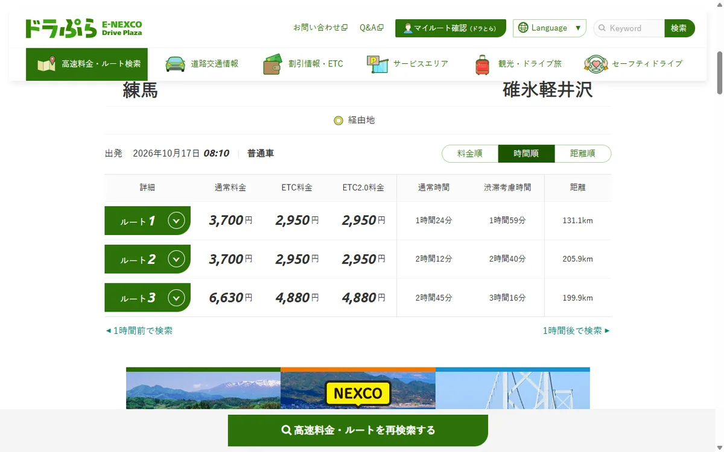Viewport: 724px width, 452px height.
Task: Open the 観光・ドライブ旅 menu
Action: [518, 64]
